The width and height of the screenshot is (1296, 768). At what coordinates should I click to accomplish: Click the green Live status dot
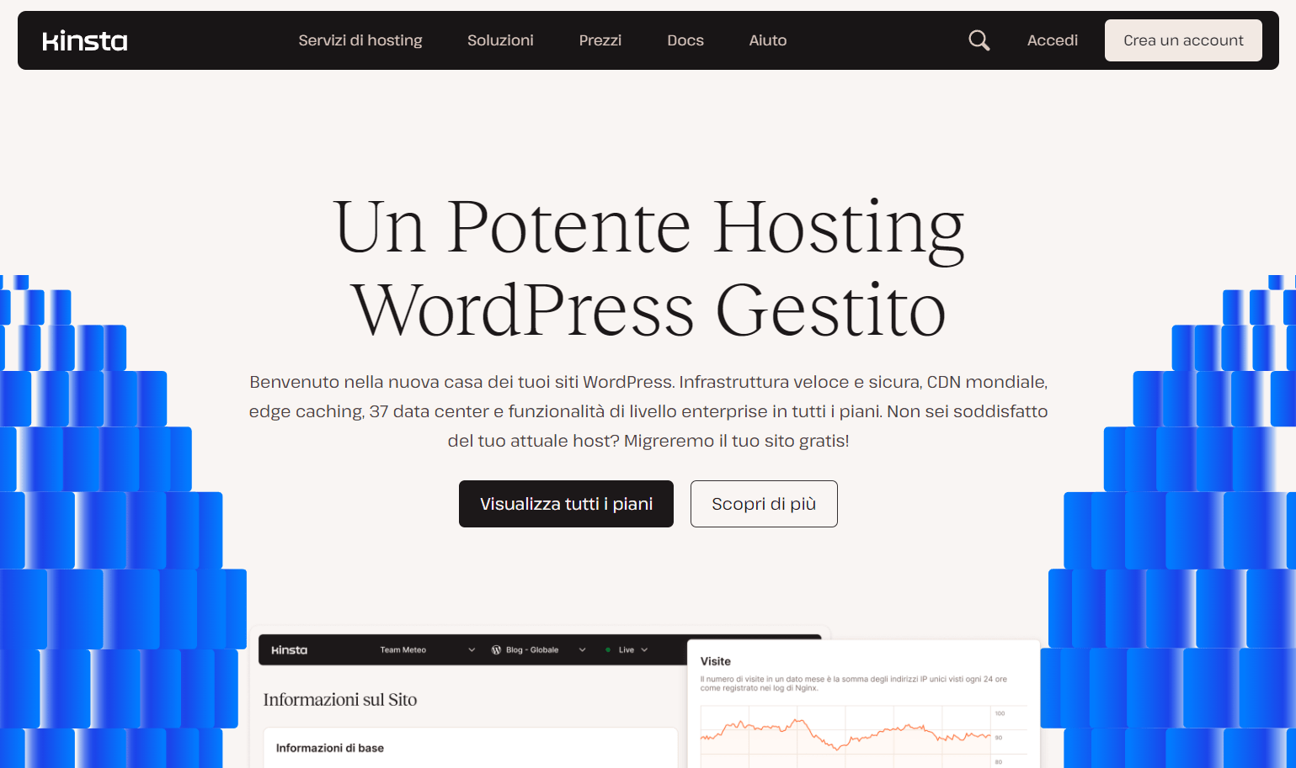click(x=608, y=650)
